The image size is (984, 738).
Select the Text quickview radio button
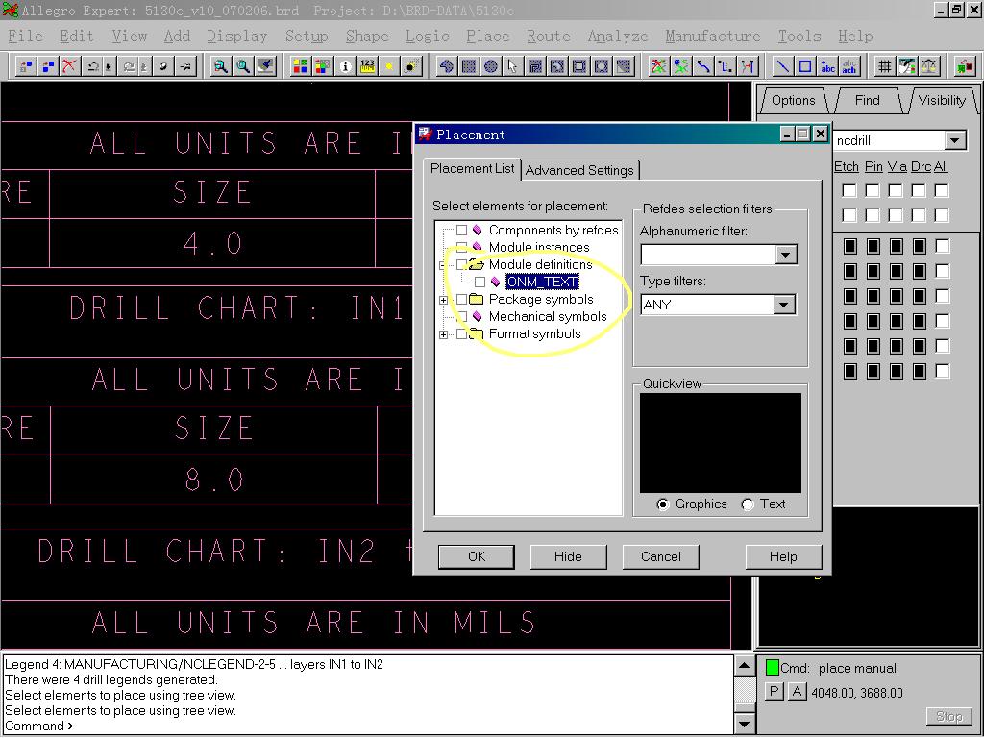click(748, 504)
